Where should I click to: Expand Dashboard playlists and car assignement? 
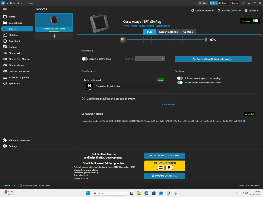83,98
